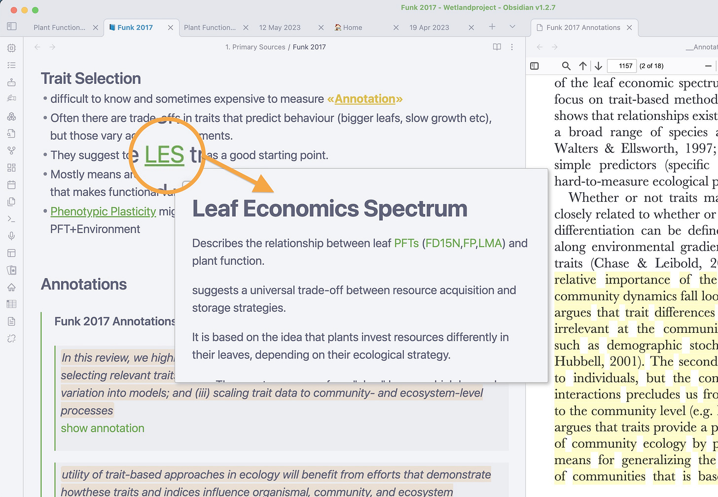Click the robot ribbon icon
Image resolution: width=718 pixels, height=497 pixels.
coord(11,82)
